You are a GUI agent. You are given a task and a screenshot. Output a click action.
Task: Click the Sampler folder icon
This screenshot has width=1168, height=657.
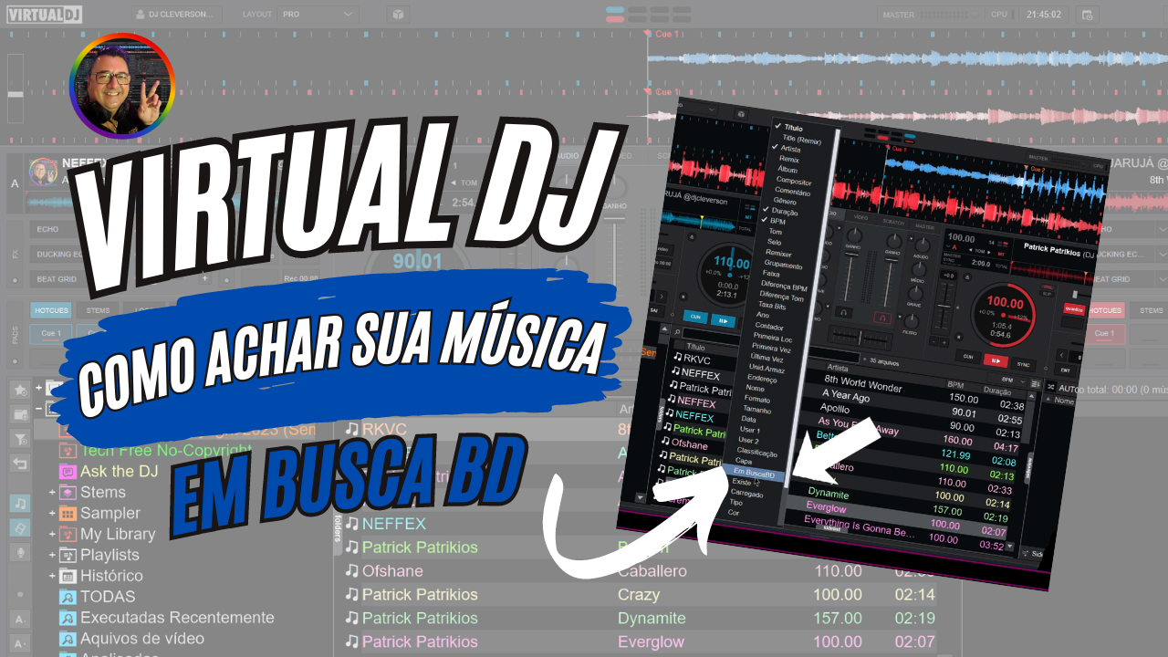click(x=68, y=514)
